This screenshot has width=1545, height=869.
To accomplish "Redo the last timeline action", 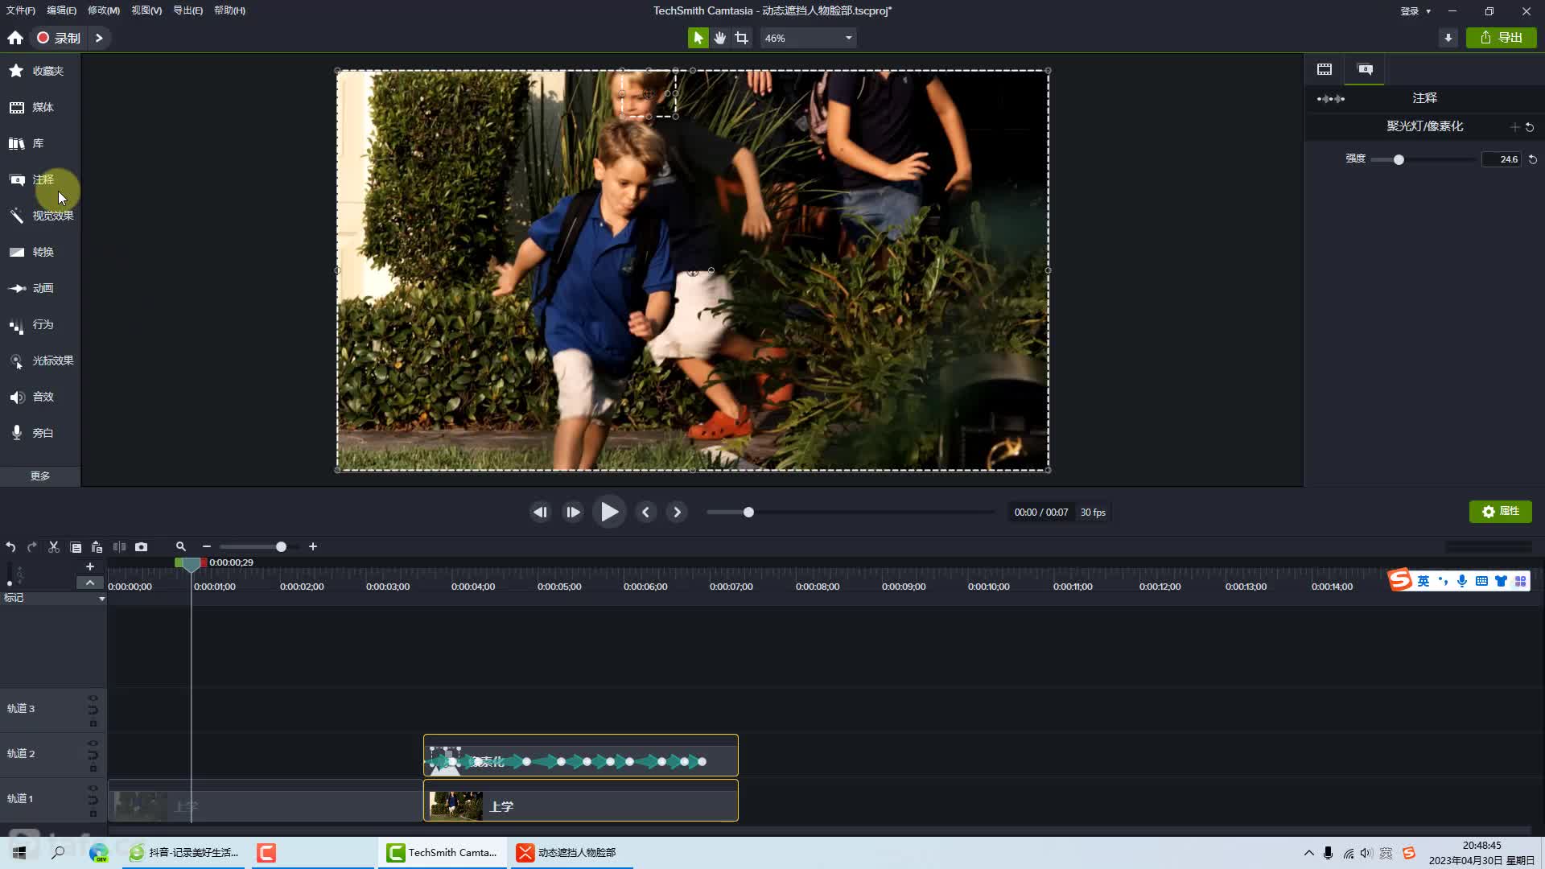I will (x=32, y=547).
